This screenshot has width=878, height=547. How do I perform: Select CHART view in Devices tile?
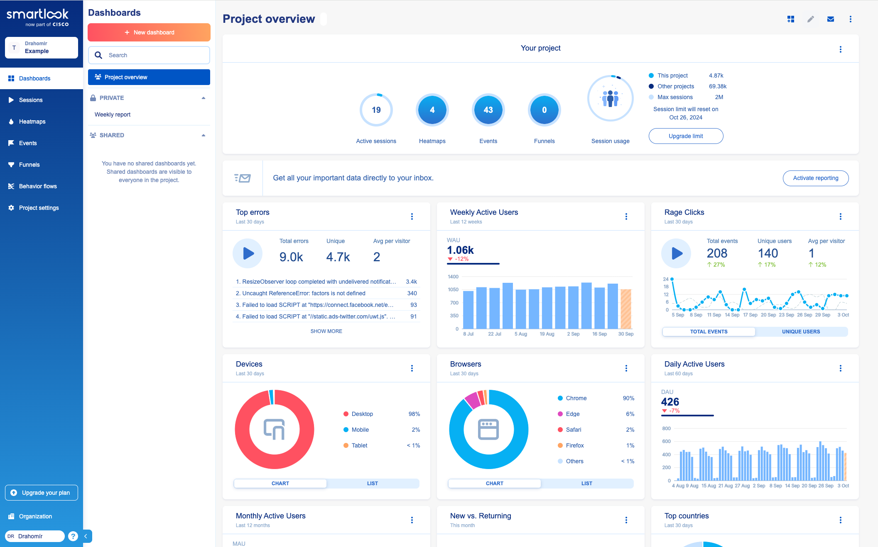click(x=280, y=484)
